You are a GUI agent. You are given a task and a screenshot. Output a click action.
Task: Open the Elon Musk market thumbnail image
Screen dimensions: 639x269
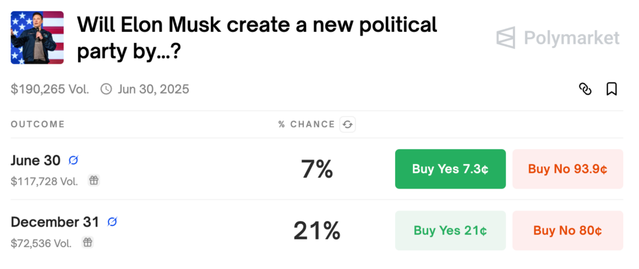pyautogui.click(x=37, y=37)
